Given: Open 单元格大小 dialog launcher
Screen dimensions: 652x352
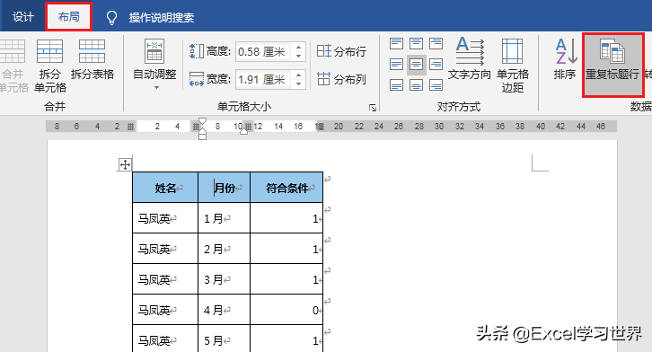Looking at the screenshot, I should tap(373, 108).
